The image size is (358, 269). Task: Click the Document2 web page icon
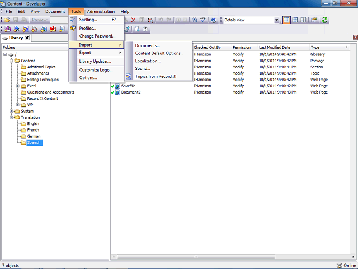117,92
